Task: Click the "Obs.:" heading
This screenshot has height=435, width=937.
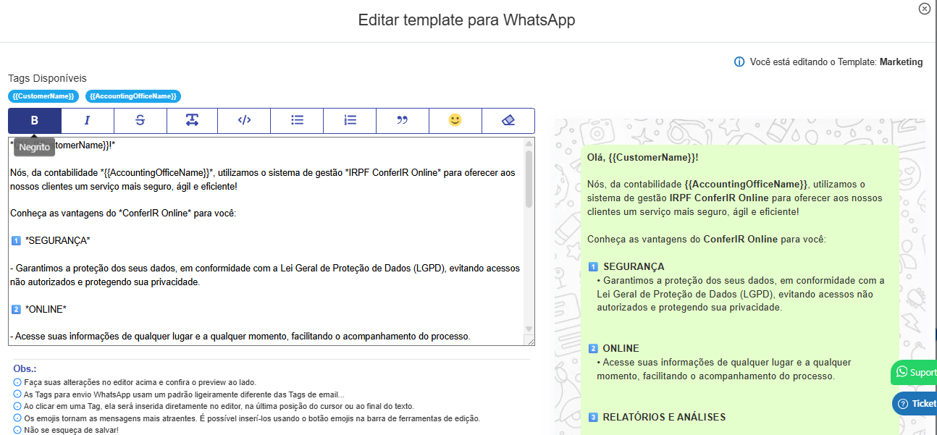Action: click(25, 368)
